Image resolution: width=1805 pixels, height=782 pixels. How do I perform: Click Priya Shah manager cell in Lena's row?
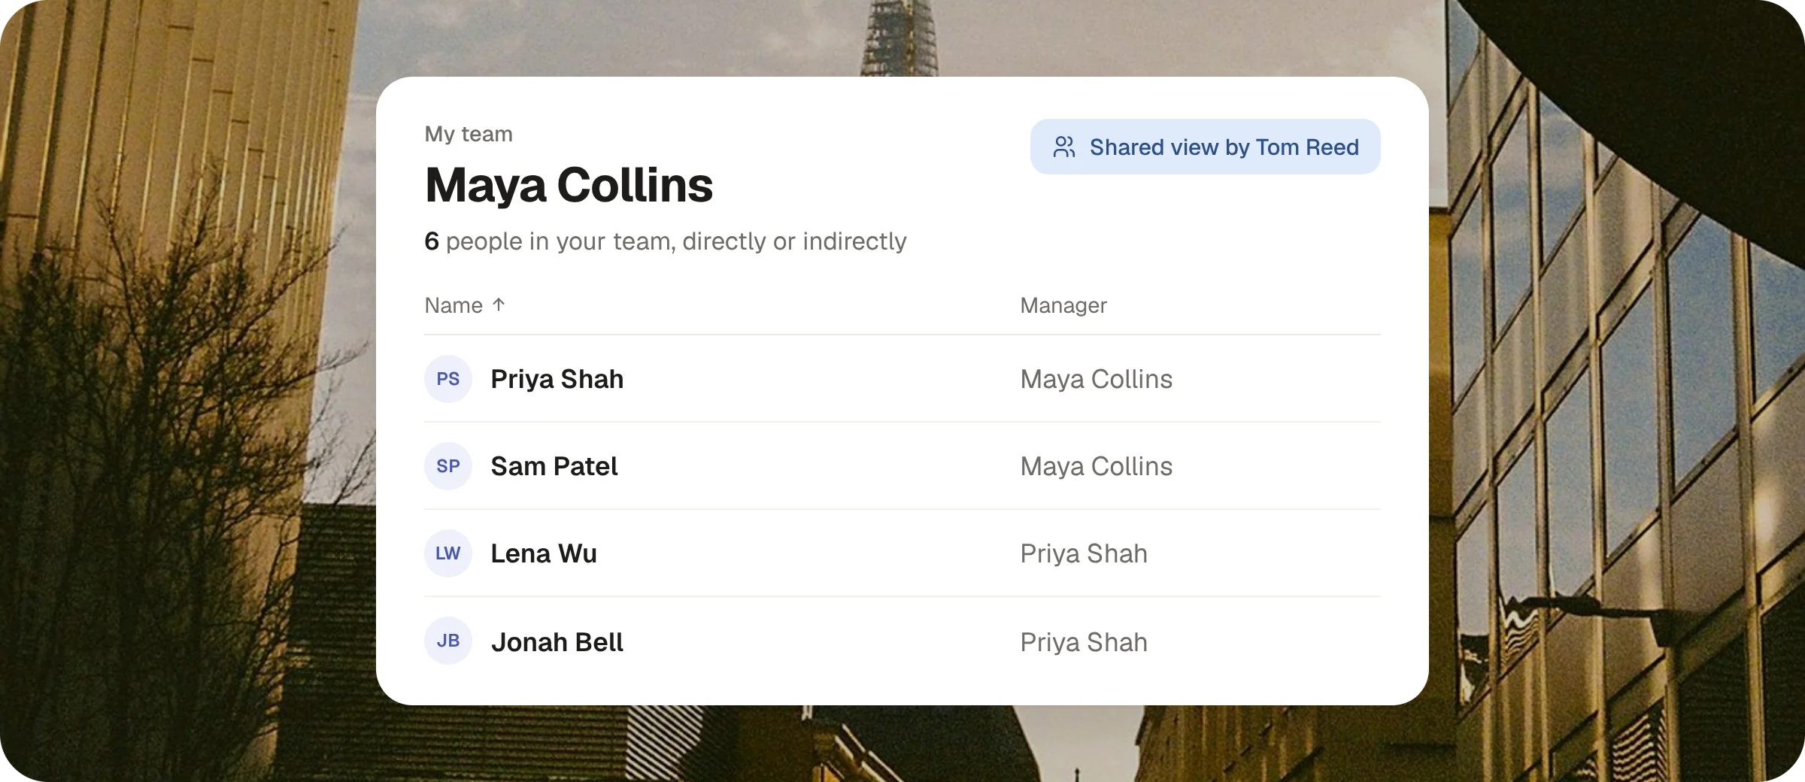[1084, 553]
